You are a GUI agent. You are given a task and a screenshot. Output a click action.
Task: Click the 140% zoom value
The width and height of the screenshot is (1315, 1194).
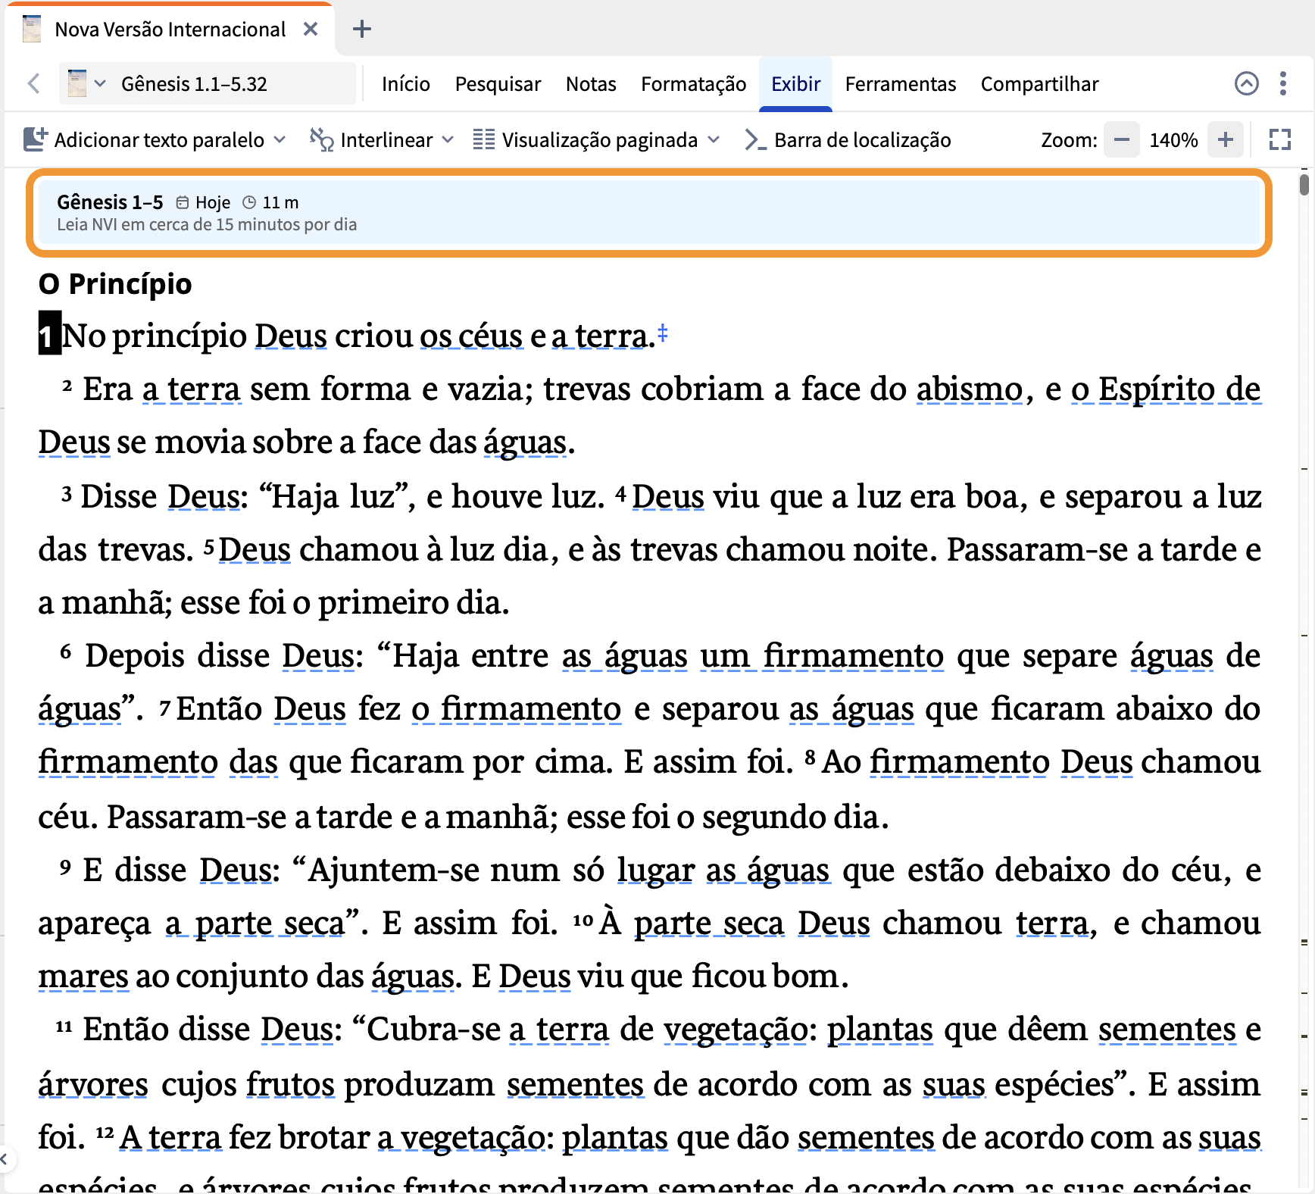[1173, 140]
